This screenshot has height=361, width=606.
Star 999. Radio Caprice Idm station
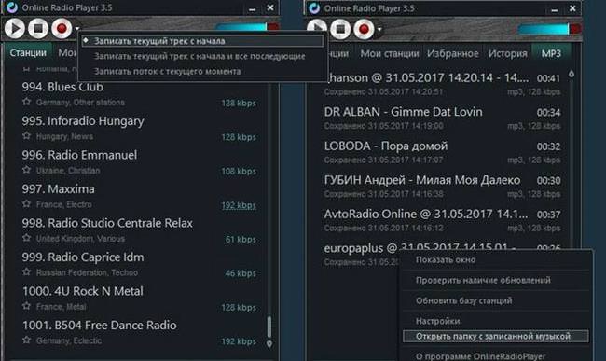coord(26,272)
